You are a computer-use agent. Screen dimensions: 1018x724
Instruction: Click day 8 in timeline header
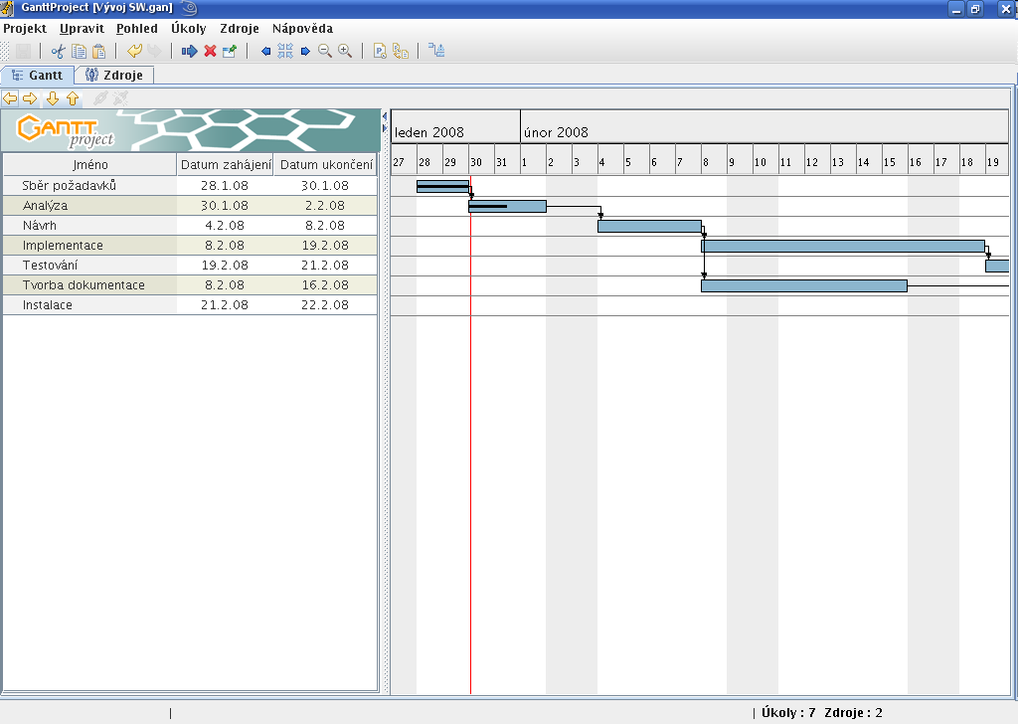click(x=714, y=162)
